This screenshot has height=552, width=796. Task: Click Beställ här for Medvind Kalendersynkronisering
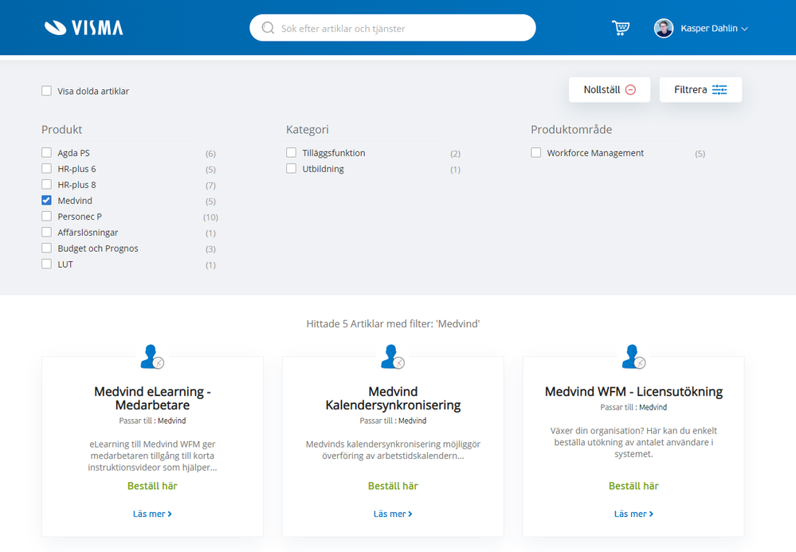click(x=393, y=486)
